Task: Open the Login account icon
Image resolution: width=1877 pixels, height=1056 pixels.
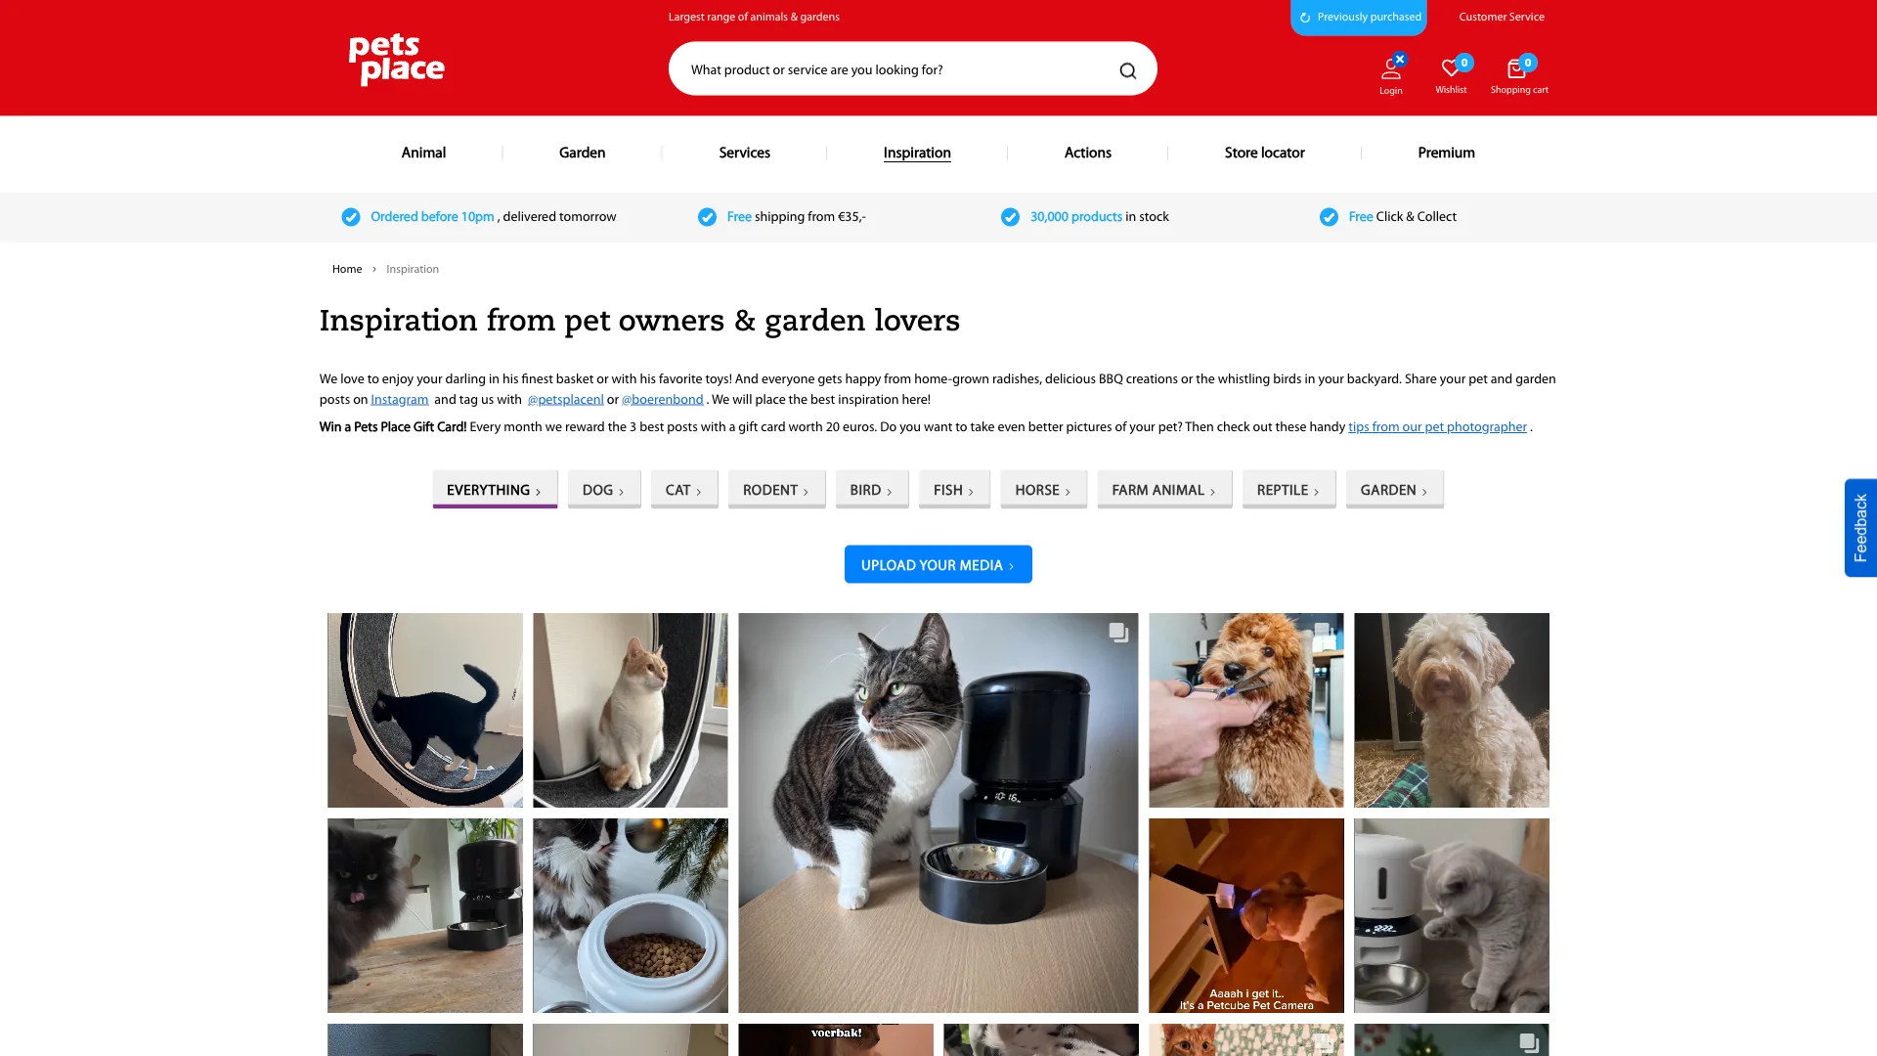Action: tap(1390, 68)
